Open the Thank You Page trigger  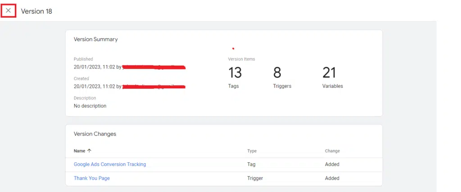coord(92,178)
